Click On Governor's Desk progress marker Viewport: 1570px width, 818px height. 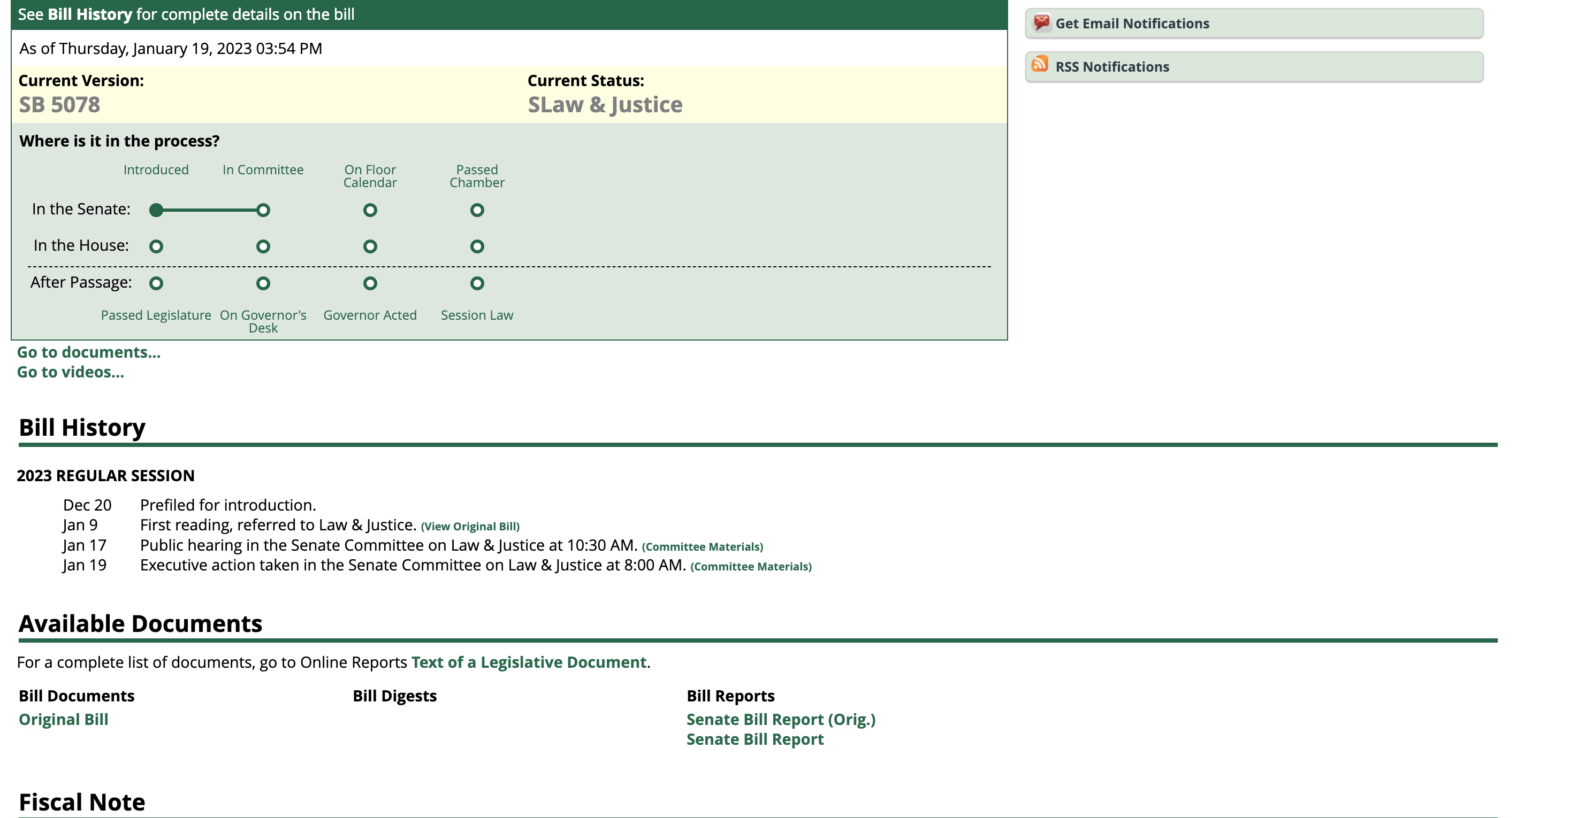pos(263,283)
